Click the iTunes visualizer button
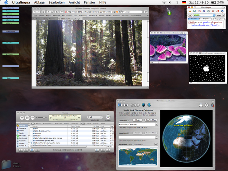 (103, 150)
